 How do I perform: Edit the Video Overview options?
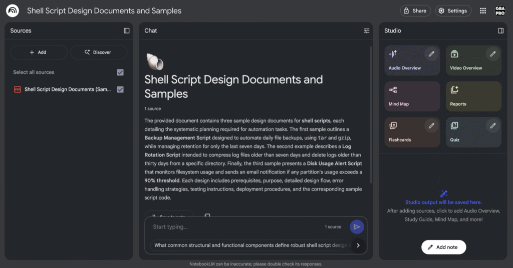tap(493, 53)
